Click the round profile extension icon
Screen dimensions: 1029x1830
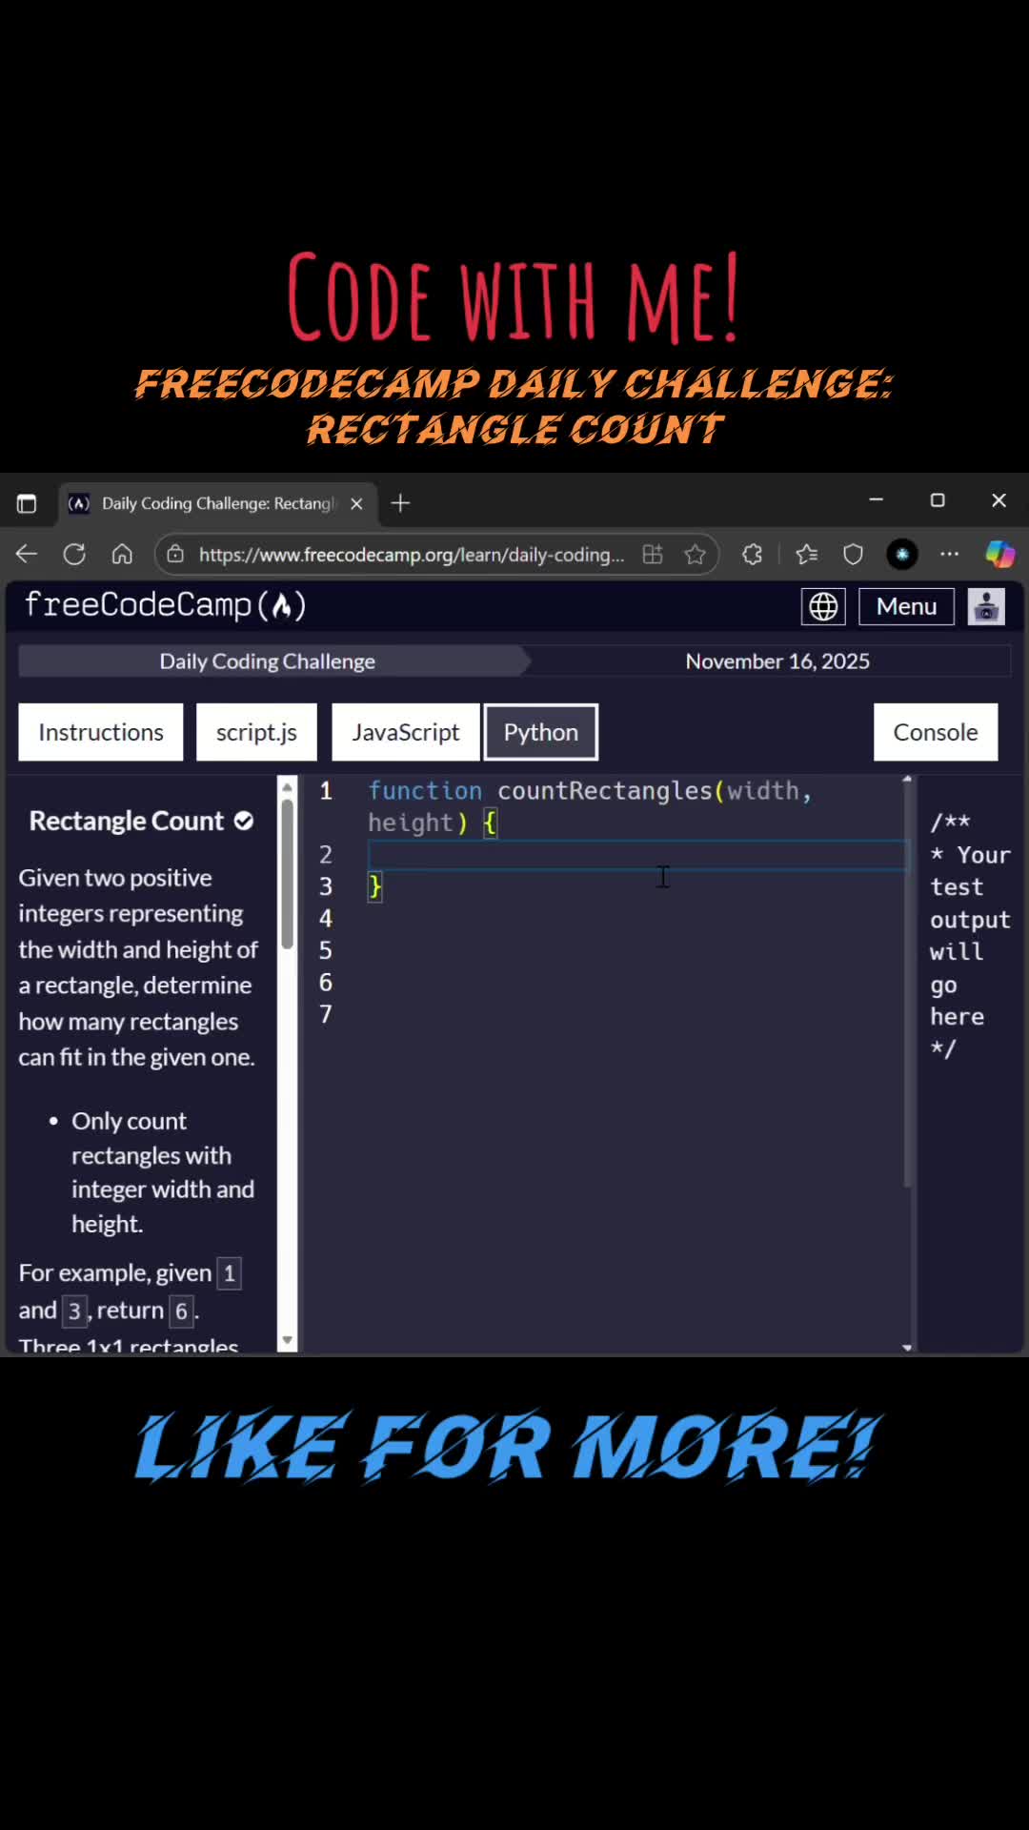902,554
